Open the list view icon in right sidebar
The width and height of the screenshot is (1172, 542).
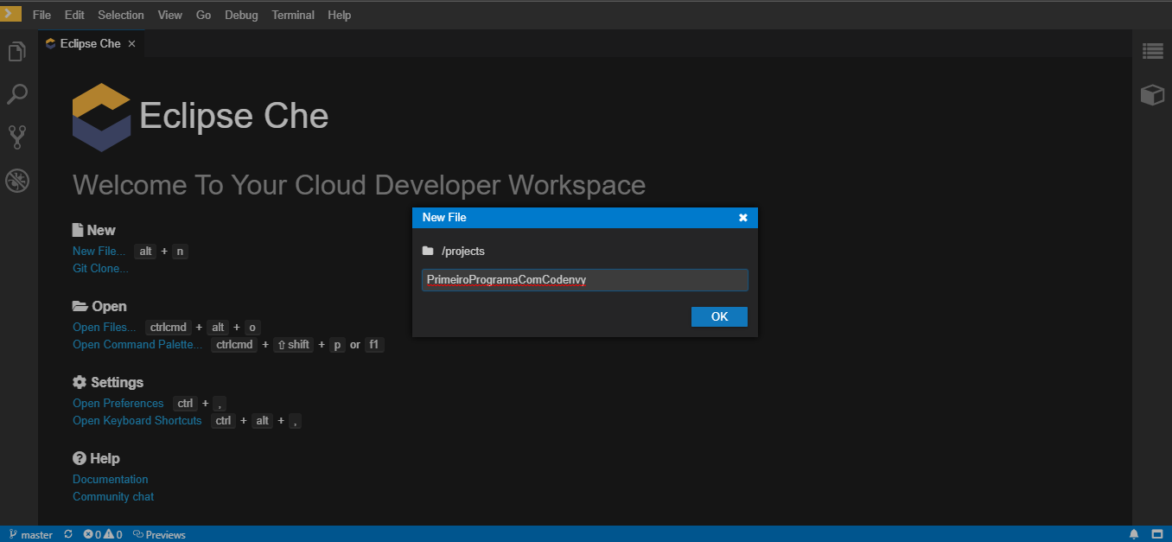[x=1152, y=51]
